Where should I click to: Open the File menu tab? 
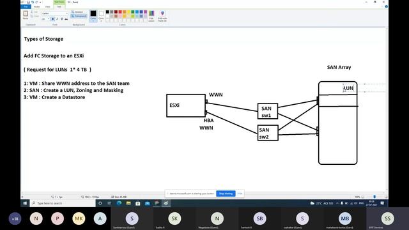[x=26, y=6]
